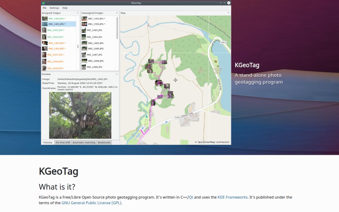Float the Unassigned images dock panel

click(117, 13)
